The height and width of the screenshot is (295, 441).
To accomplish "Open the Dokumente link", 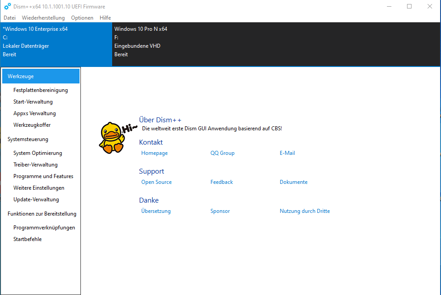I will 294,182.
